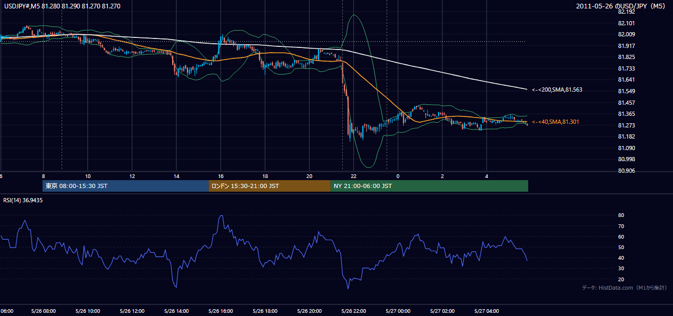The image size is (673, 316).
Task: Click the London session bar 15:30-21:00 JST
Action: pyautogui.click(x=270, y=186)
